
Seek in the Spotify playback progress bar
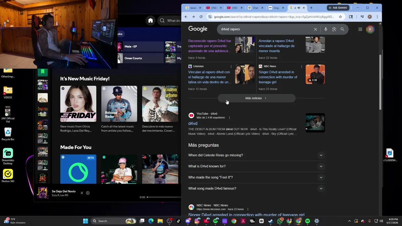click(163, 197)
